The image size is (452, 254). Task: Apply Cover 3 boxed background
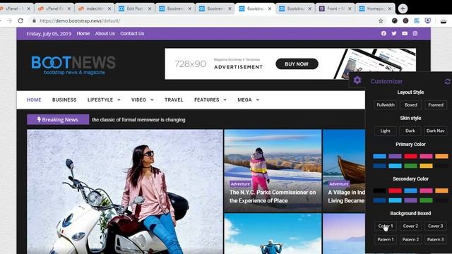[435, 226]
